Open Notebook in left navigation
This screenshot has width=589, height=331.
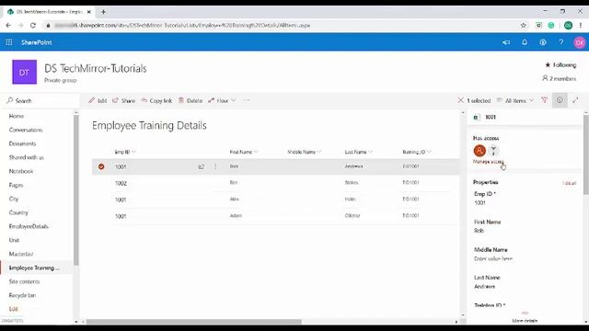pos(21,171)
